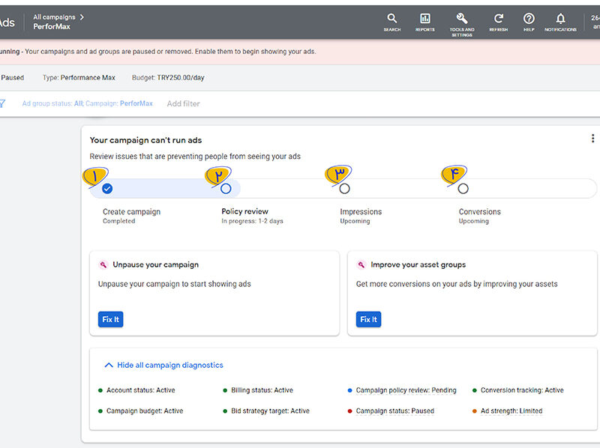Click Campaign policy review: Pending diagnostic
The image size is (600, 448).
(x=406, y=390)
